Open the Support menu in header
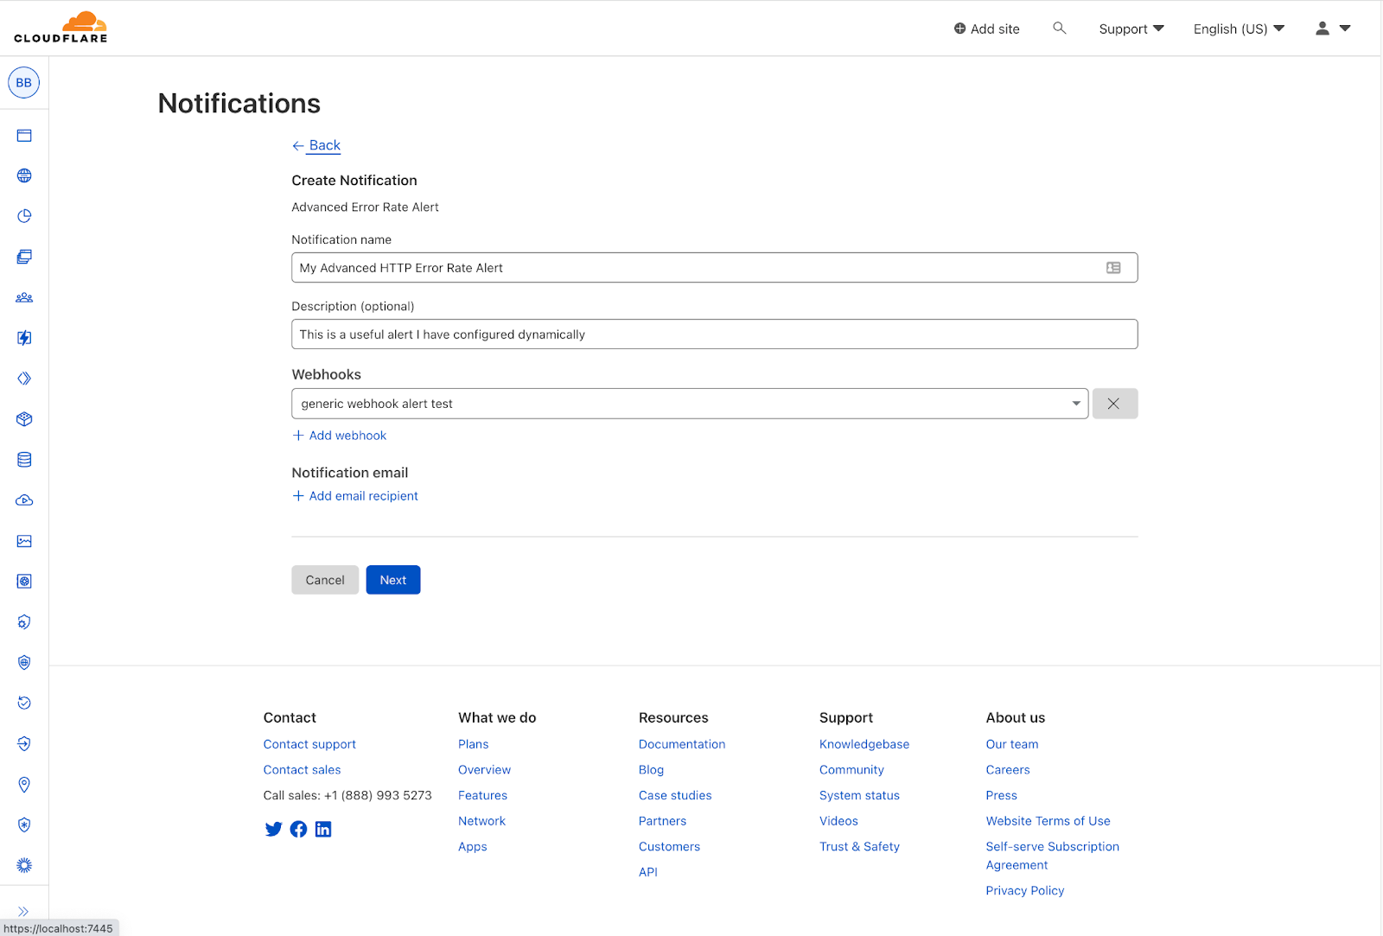 pyautogui.click(x=1131, y=29)
